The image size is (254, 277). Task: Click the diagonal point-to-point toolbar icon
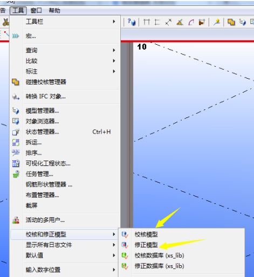[x=168, y=22]
